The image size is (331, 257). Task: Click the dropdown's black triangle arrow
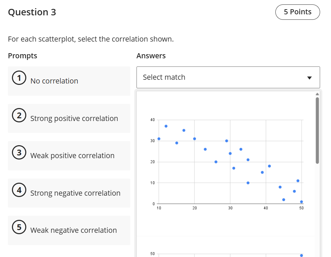[x=309, y=78]
